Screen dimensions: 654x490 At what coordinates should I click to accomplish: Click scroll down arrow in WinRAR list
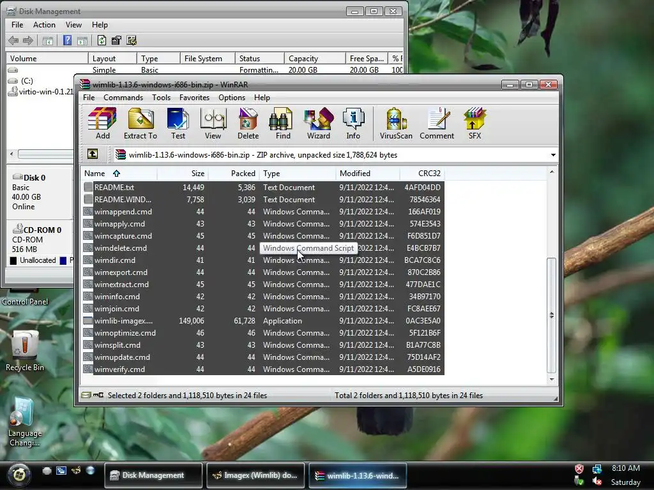tap(551, 380)
